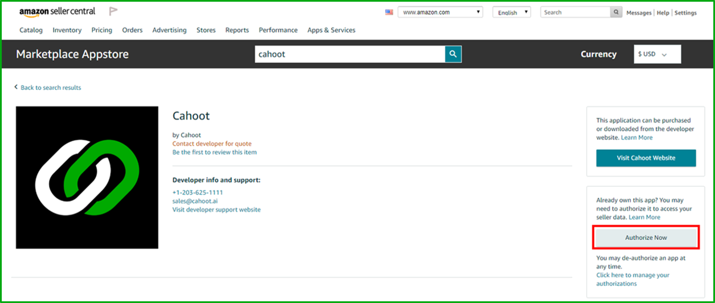715x303 pixels.
Task: Click the Amazon Seller Central logo
Action: pyautogui.click(x=57, y=12)
